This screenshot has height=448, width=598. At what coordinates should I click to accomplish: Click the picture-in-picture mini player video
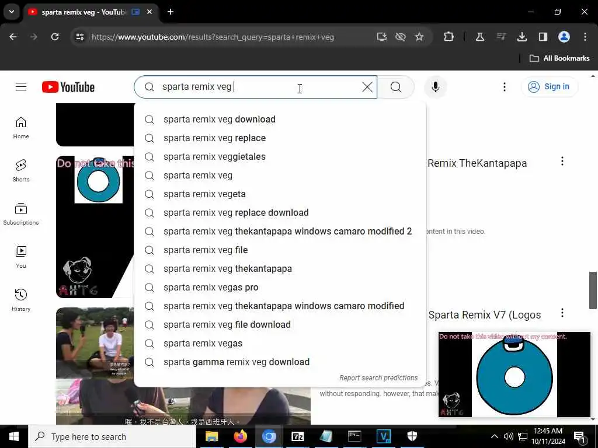click(x=514, y=374)
